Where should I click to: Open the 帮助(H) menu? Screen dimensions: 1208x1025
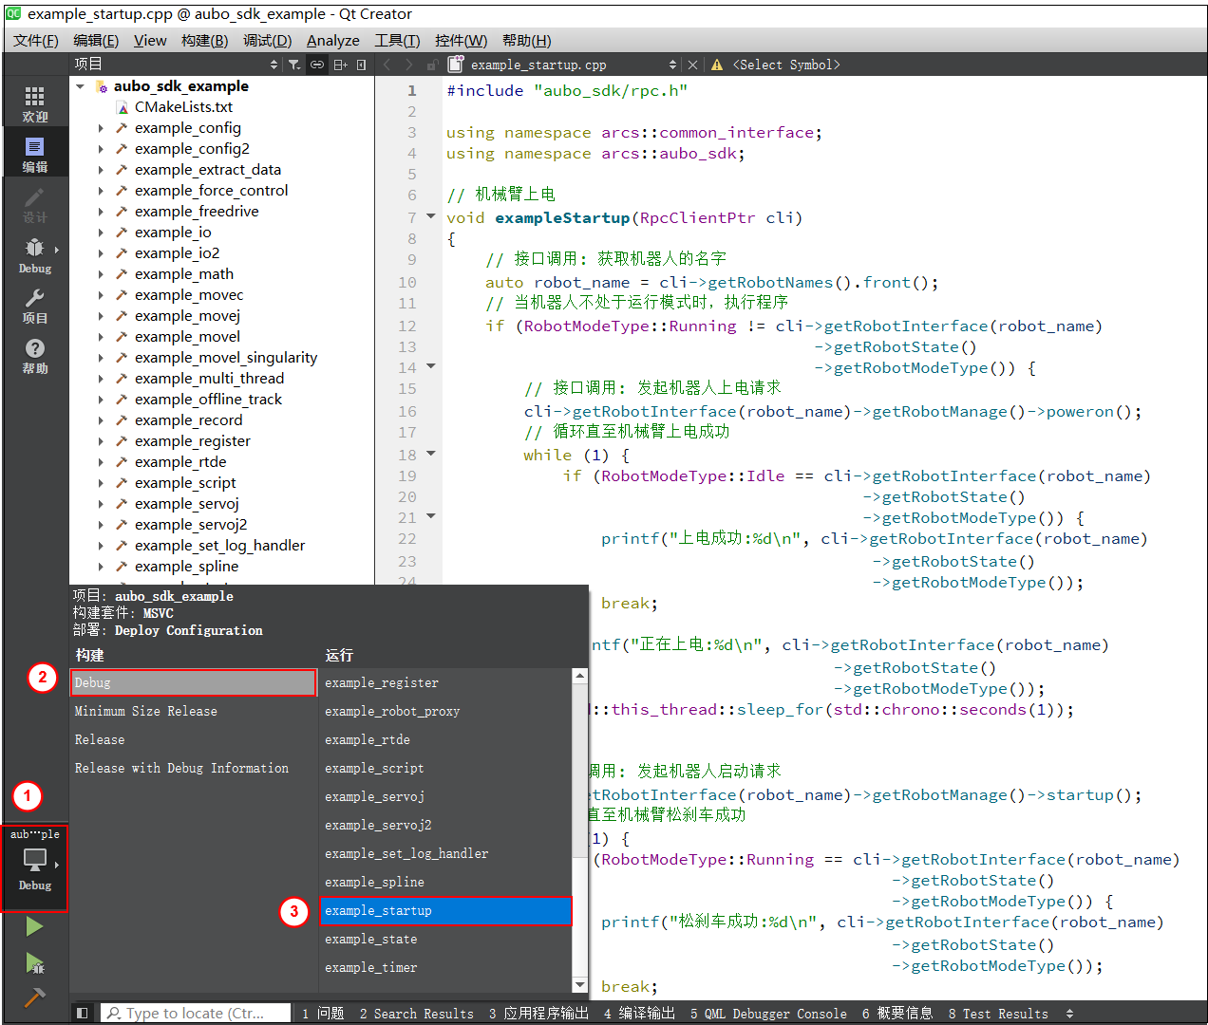pyautogui.click(x=527, y=40)
